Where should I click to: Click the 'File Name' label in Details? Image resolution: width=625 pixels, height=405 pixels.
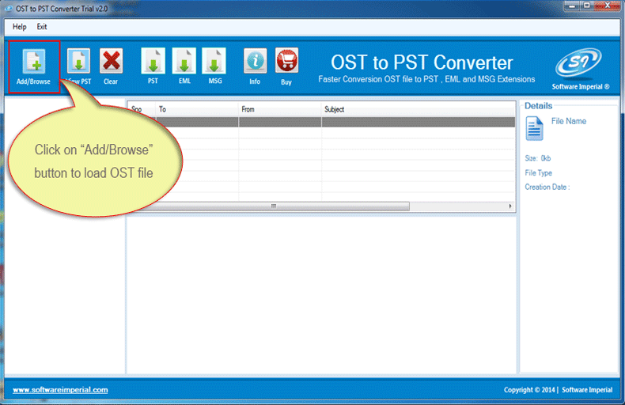568,121
